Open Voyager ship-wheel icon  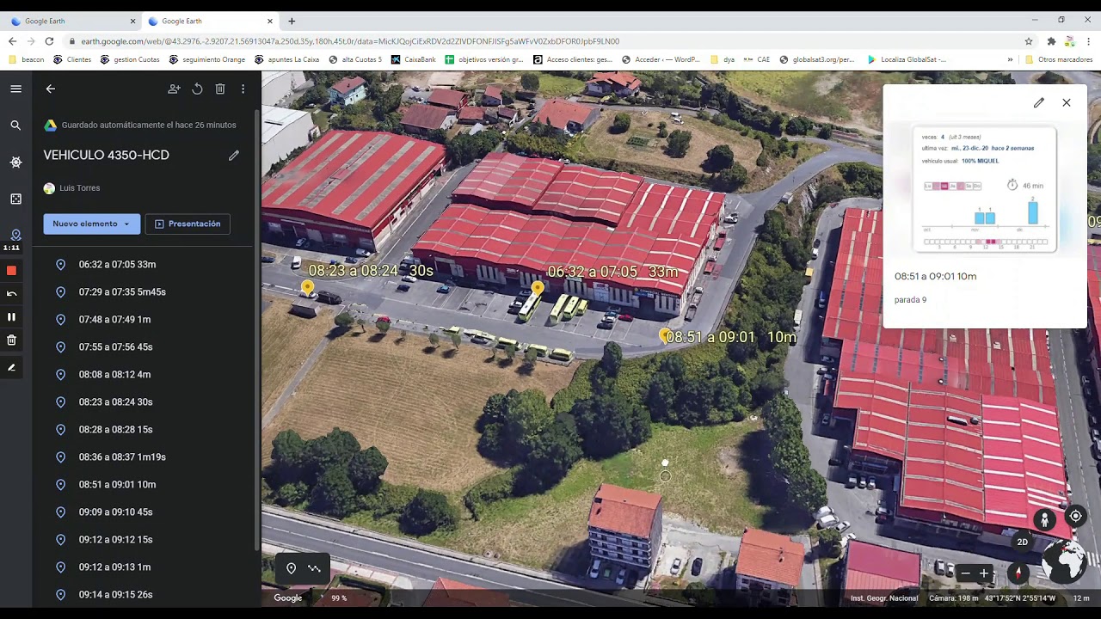point(15,162)
